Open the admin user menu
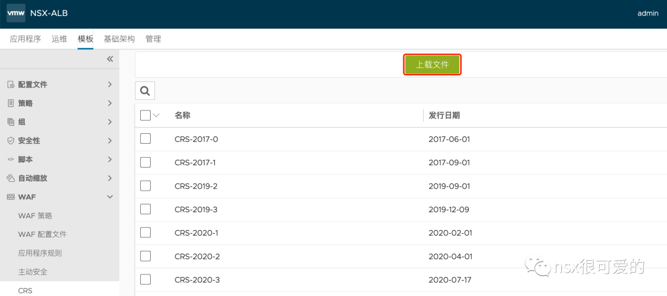Image resolution: width=667 pixels, height=296 pixels. [x=647, y=13]
